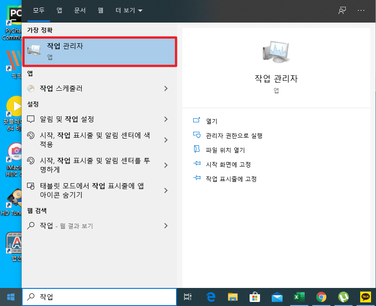The height and width of the screenshot is (306, 376).
Task: Open Excel from the taskbar
Action: [299, 297]
